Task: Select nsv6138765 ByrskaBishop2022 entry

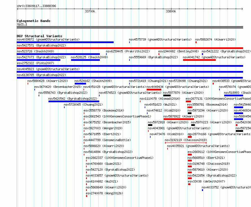Action: (x=41, y=75)
